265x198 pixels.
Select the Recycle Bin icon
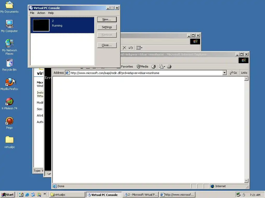click(9, 65)
